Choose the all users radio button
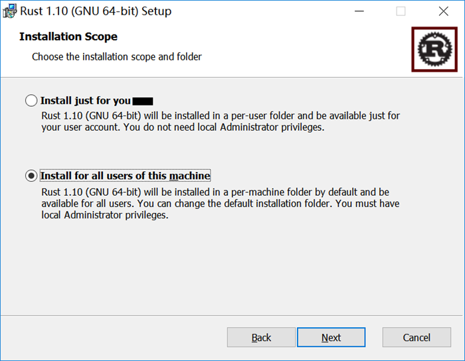Viewport: 465px width, 361px height. pos(31,176)
